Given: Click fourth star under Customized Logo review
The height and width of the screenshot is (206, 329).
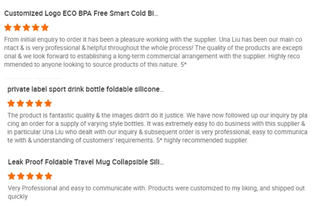Looking at the screenshot, I should [36, 28].
